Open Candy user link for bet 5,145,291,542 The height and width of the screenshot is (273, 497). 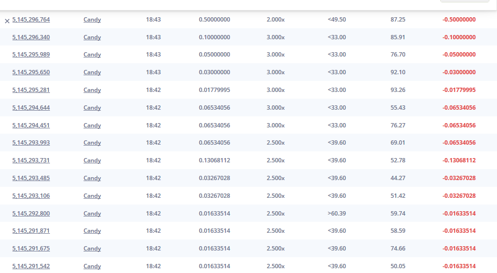(92, 266)
